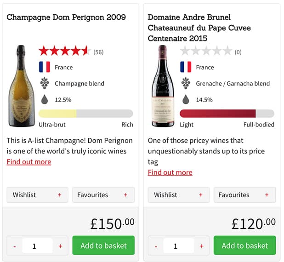The image size is (284, 262).
Task: Click the French flag icon for Dom Perignon
Action: 45,67
